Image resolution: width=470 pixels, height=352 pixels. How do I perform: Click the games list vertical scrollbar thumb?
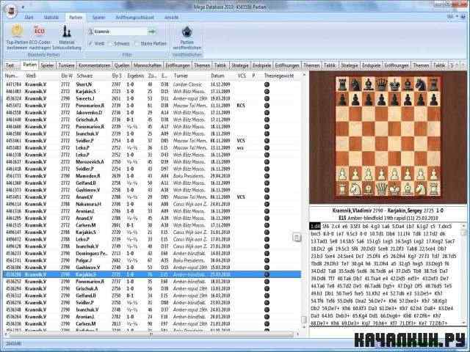304,320
